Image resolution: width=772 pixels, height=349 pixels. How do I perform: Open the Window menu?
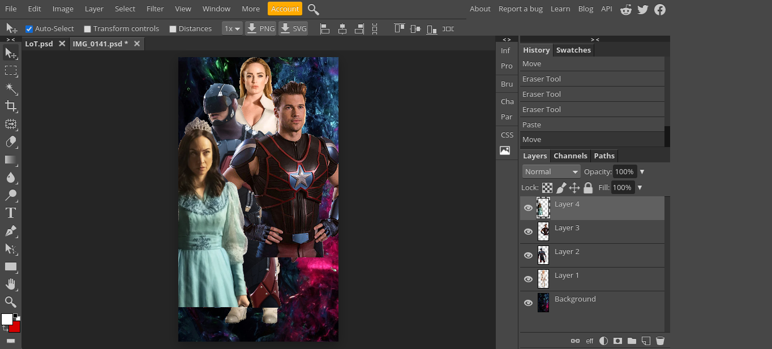216,9
